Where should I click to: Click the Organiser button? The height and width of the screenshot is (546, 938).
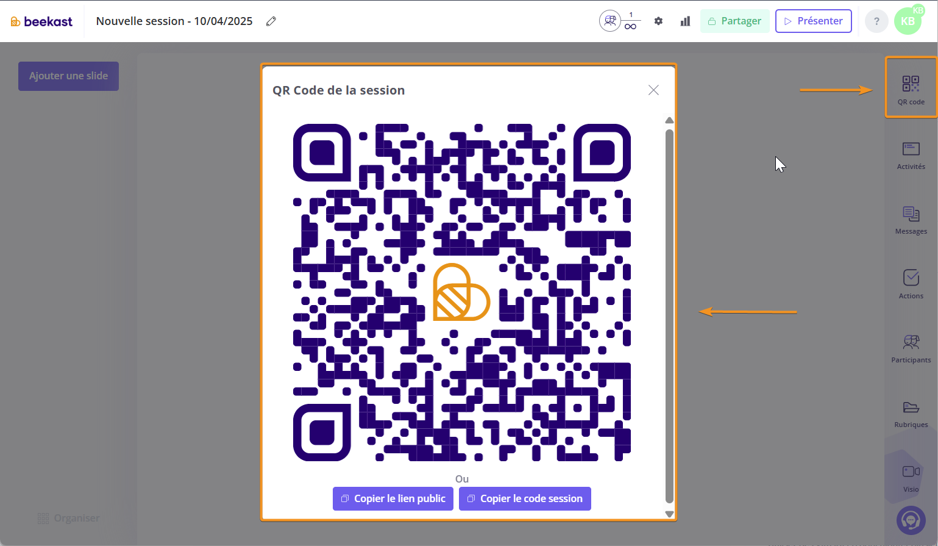(x=68, y=518)
